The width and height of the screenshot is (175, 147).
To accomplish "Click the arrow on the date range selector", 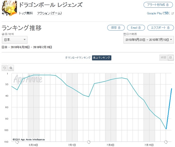I will pos(171,39).
